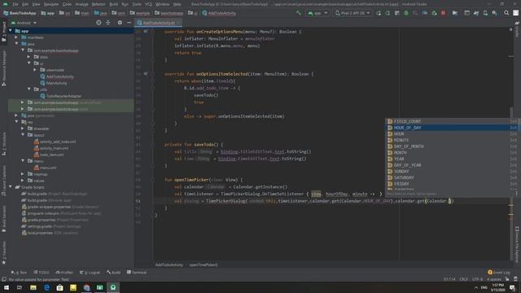Click openTimePicker() in the editor breadcrumb
This screenshot has width=521, height=293.
point(204,265)
